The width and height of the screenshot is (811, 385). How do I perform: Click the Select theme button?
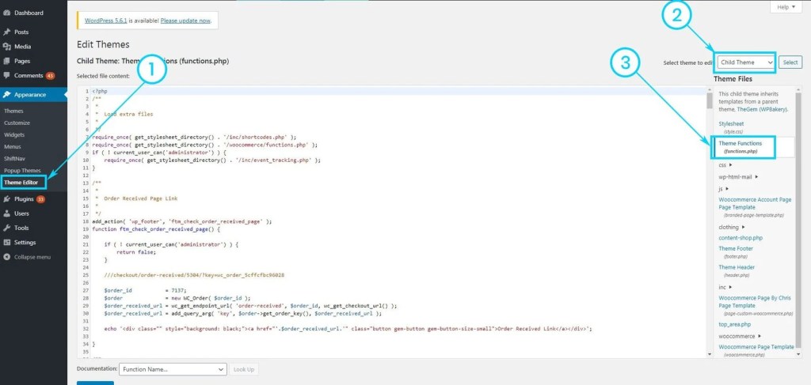790,62
